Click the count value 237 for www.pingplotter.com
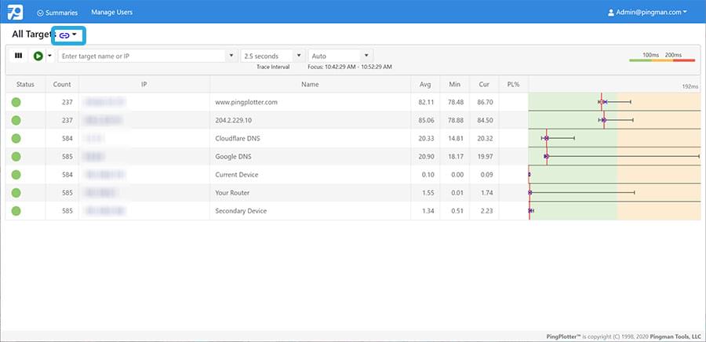This screenshot has height=342, width=706. [67, 102]
